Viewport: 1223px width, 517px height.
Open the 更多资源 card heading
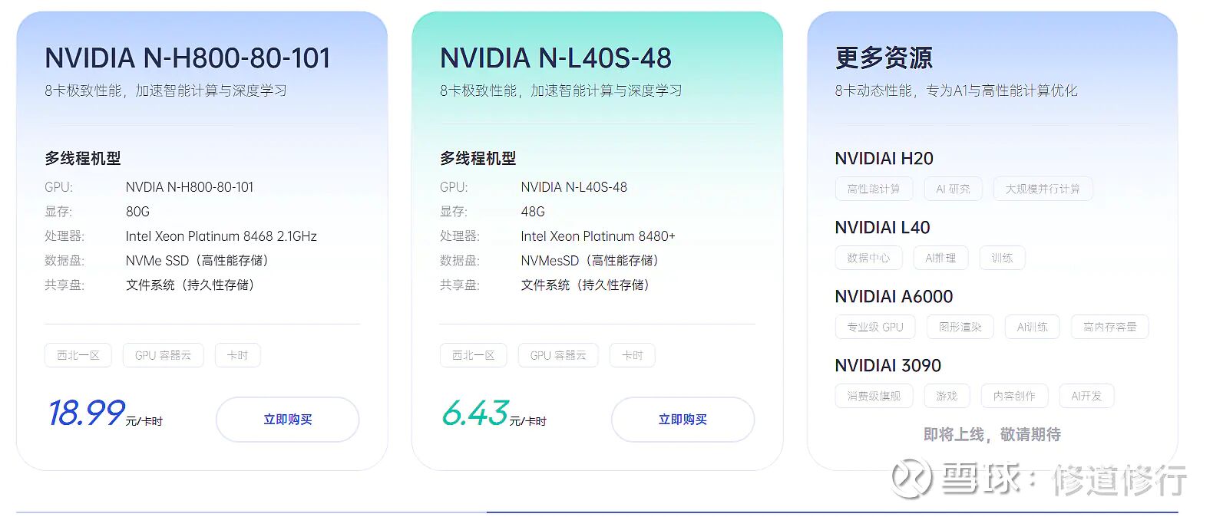pyautogui.click(x=883, y=58)
